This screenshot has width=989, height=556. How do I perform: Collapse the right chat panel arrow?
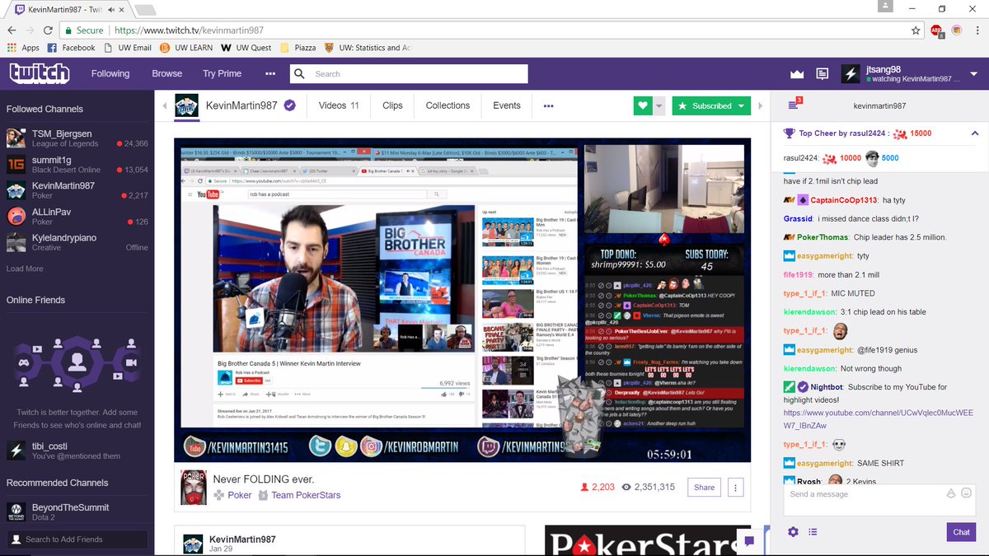point(761,105)
